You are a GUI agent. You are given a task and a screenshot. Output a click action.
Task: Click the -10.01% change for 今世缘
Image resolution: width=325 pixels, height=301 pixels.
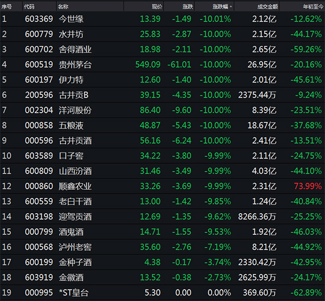[x=216, y=19]
